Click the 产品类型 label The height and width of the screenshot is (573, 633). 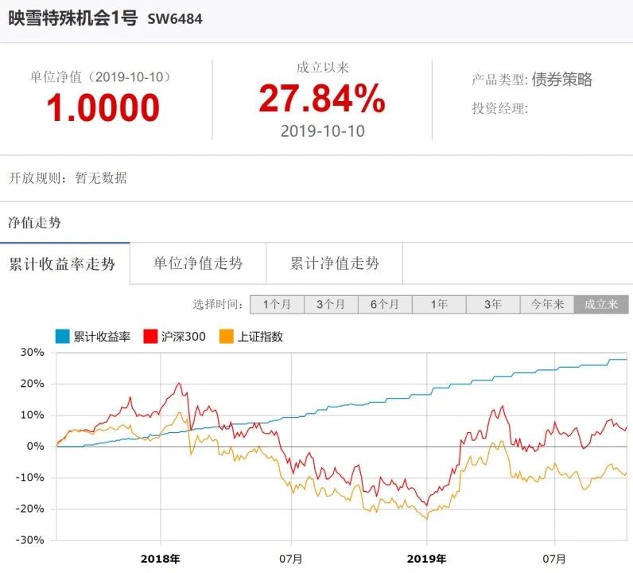[500, 80]
